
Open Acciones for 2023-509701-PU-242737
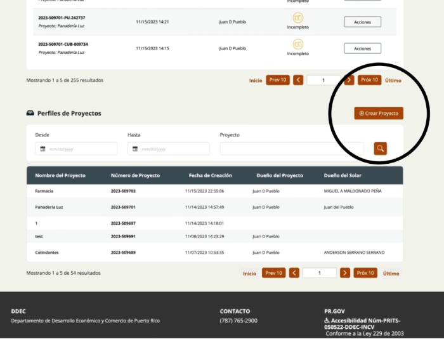362,22
